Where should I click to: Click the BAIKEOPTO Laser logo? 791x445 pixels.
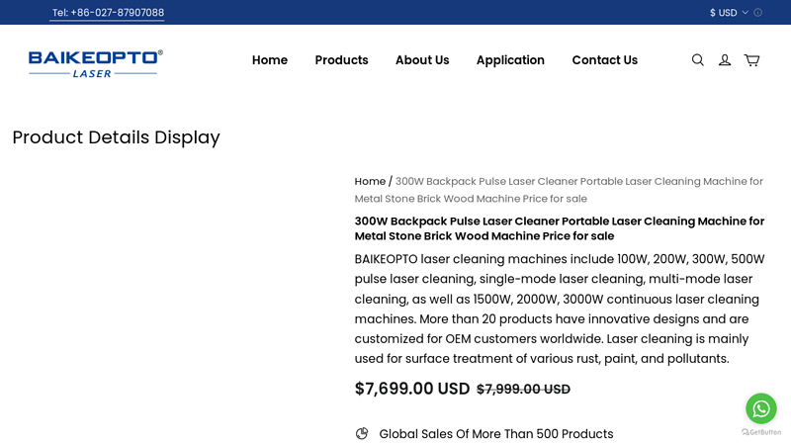95,62
